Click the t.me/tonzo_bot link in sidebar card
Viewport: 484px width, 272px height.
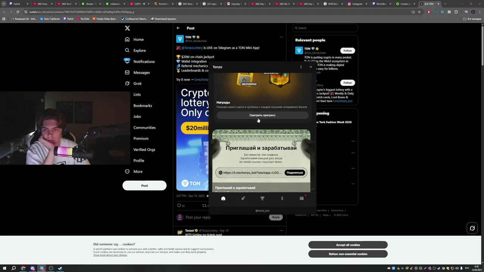pyautogui.click(x=343, y=101)
